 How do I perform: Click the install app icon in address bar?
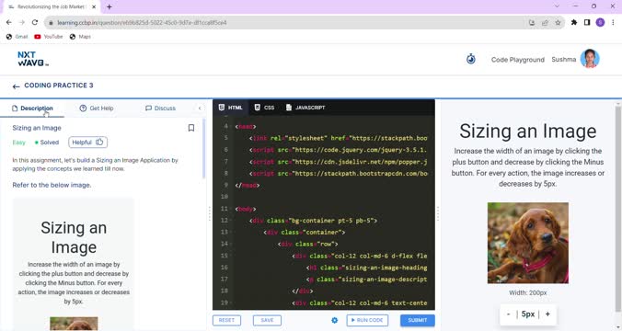tap(532, 23)
